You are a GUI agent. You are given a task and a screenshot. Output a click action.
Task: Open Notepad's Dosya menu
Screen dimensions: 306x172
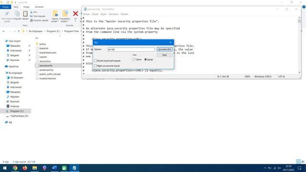[x=86, y=14]
